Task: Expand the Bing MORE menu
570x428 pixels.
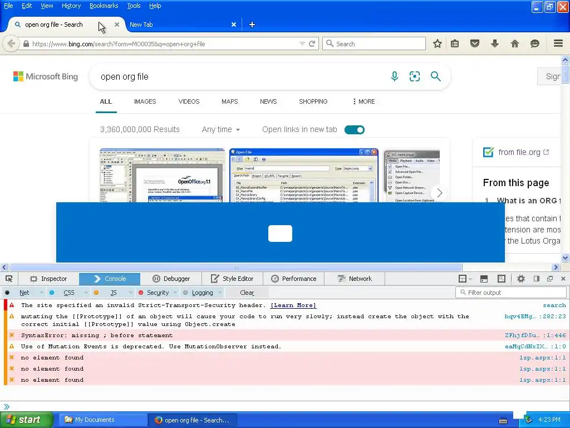Action: click(x=363, y=101)
